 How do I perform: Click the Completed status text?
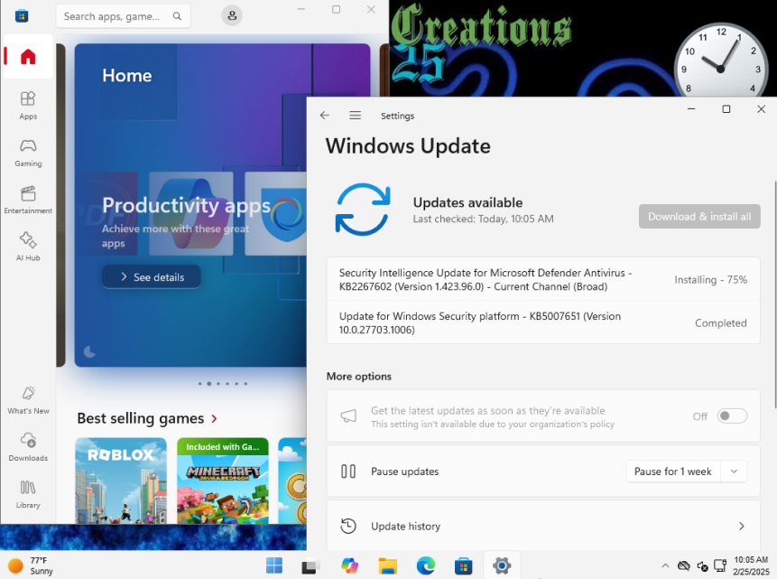[720, 323]
